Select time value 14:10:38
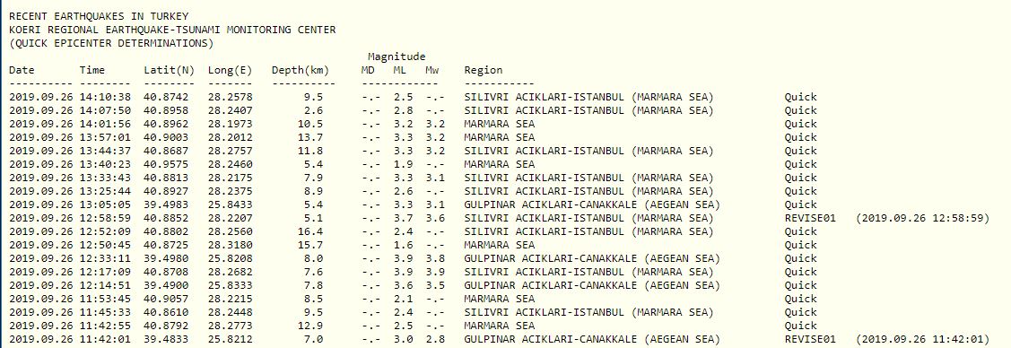The image size is (1011, 348). click(x=105, y=97)
